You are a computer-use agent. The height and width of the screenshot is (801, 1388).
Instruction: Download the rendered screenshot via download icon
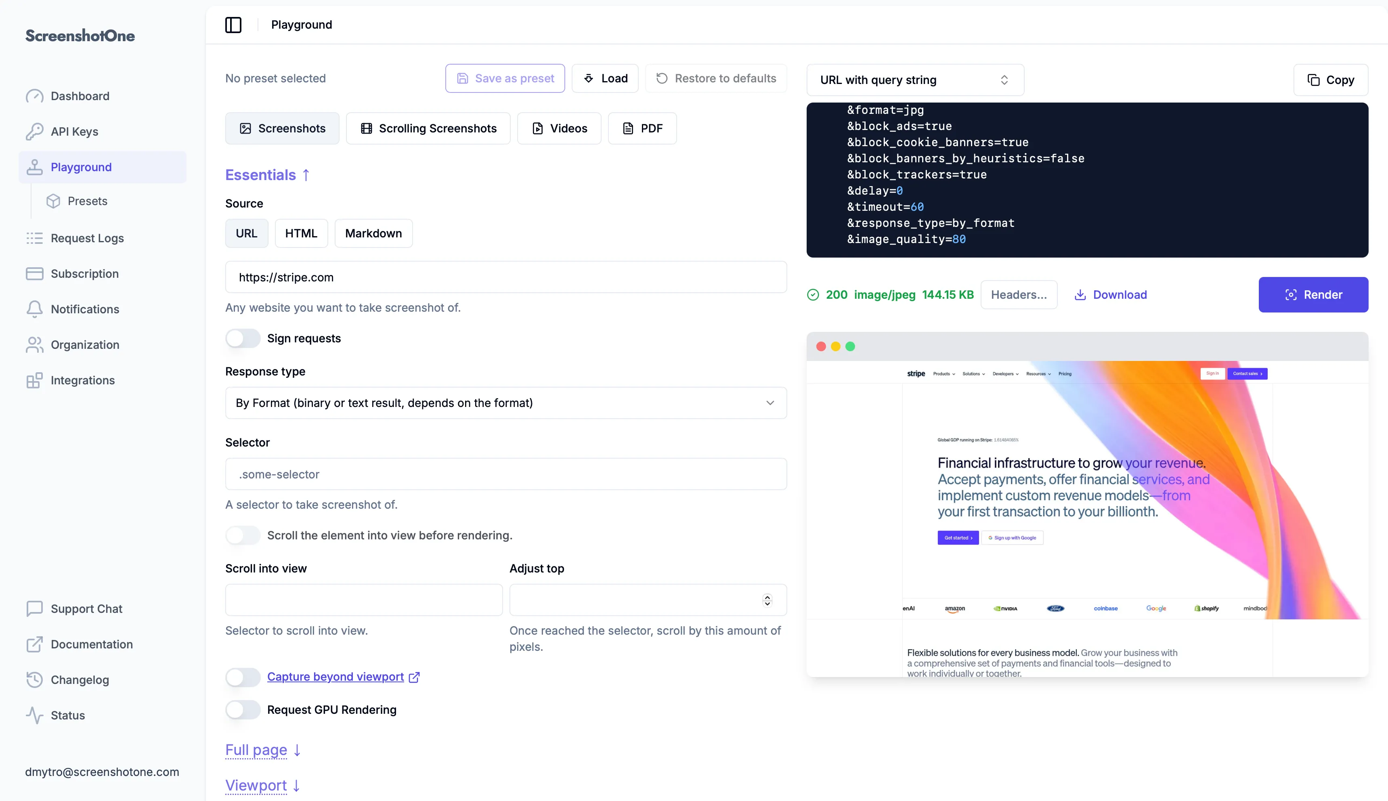click(x=1081, y=294)
